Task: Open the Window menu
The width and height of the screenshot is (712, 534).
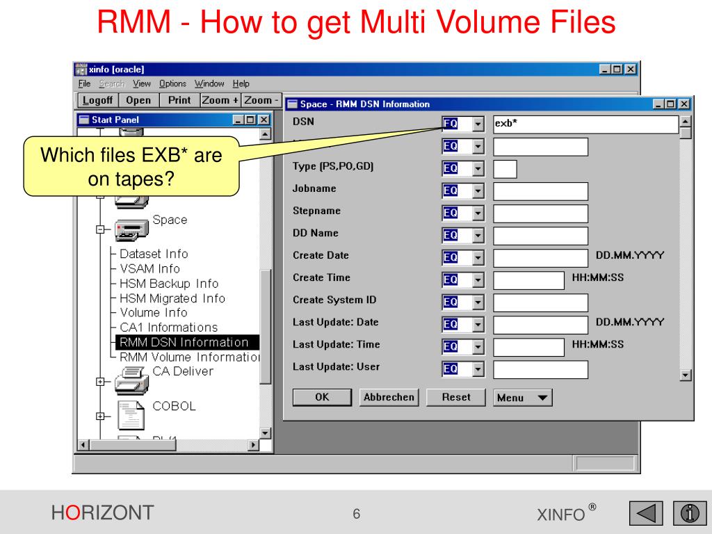Action: (209, 83)
